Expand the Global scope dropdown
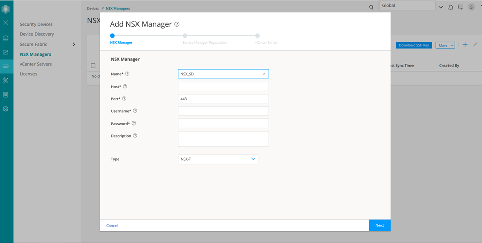This screenshot has width=482, height=243. click(x=440, y=7)
